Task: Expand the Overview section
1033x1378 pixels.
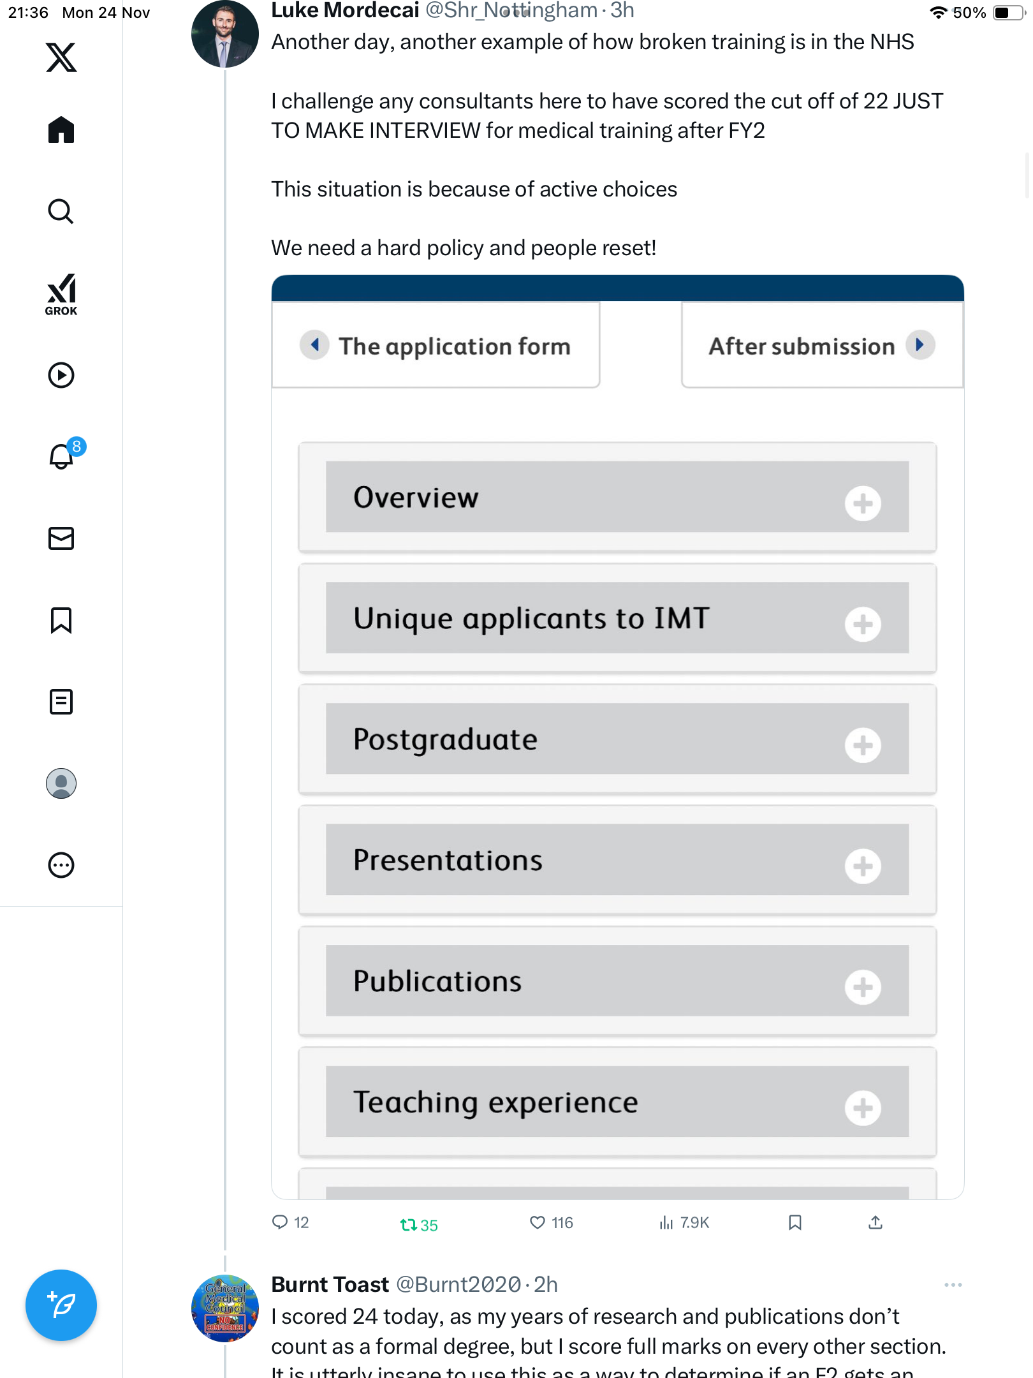Action: pos(863,503)
